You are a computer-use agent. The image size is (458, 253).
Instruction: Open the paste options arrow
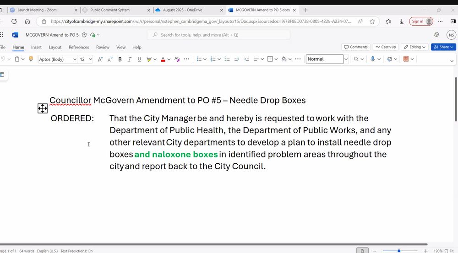pyautogui.click(x=23, y=59)
